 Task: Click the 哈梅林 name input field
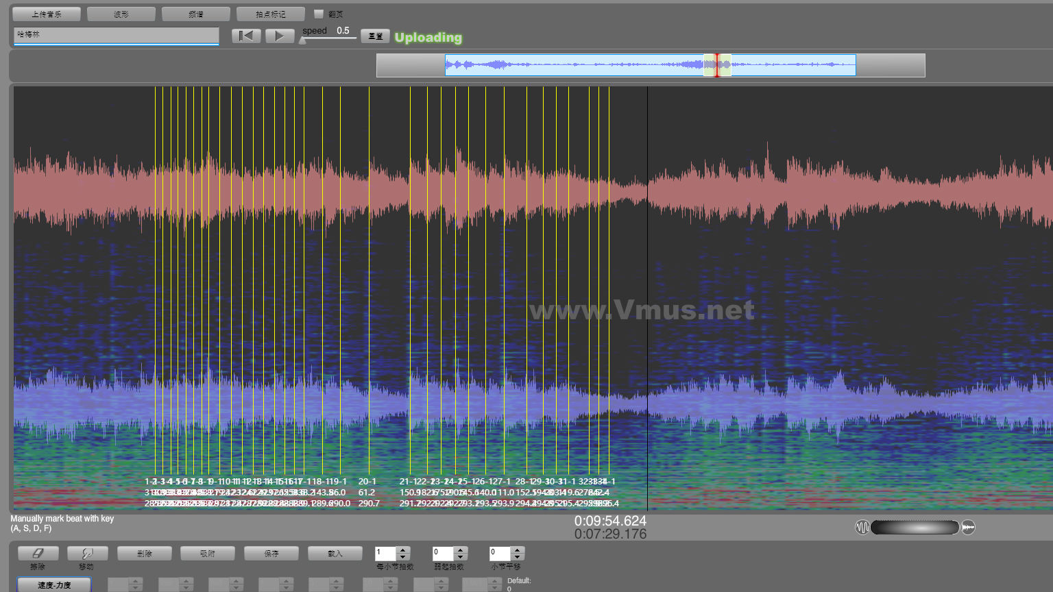[x=116, y=35]
